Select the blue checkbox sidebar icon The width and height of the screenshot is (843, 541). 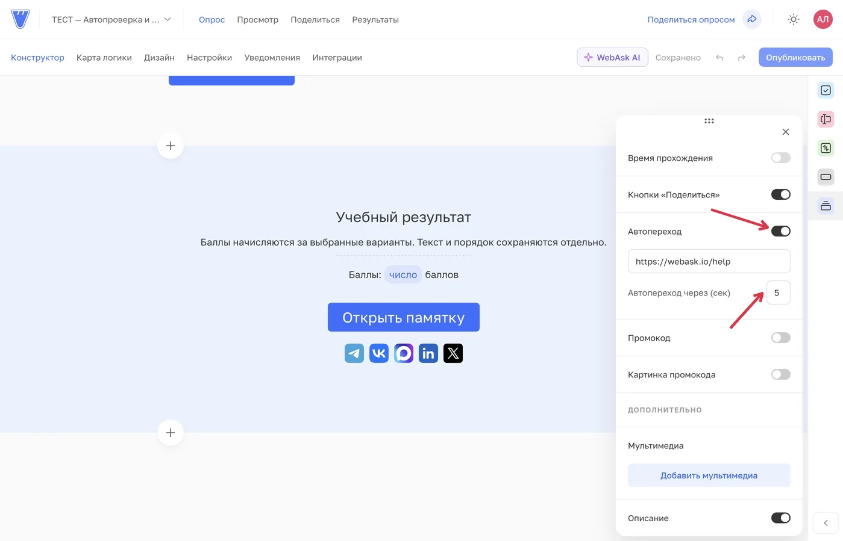(x=826, y=90)
